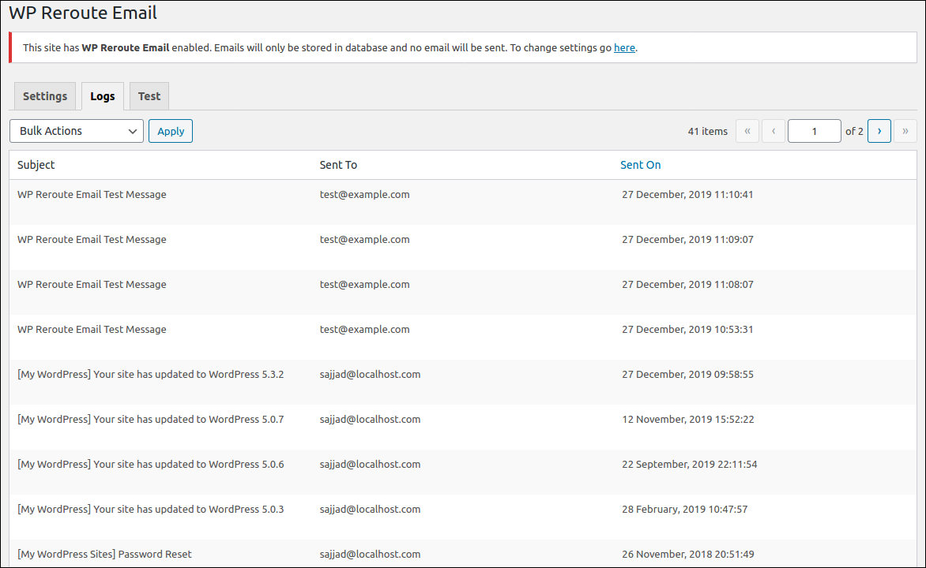926x568 pixels.
Task: Open the Settings tab
Action: 45,96
